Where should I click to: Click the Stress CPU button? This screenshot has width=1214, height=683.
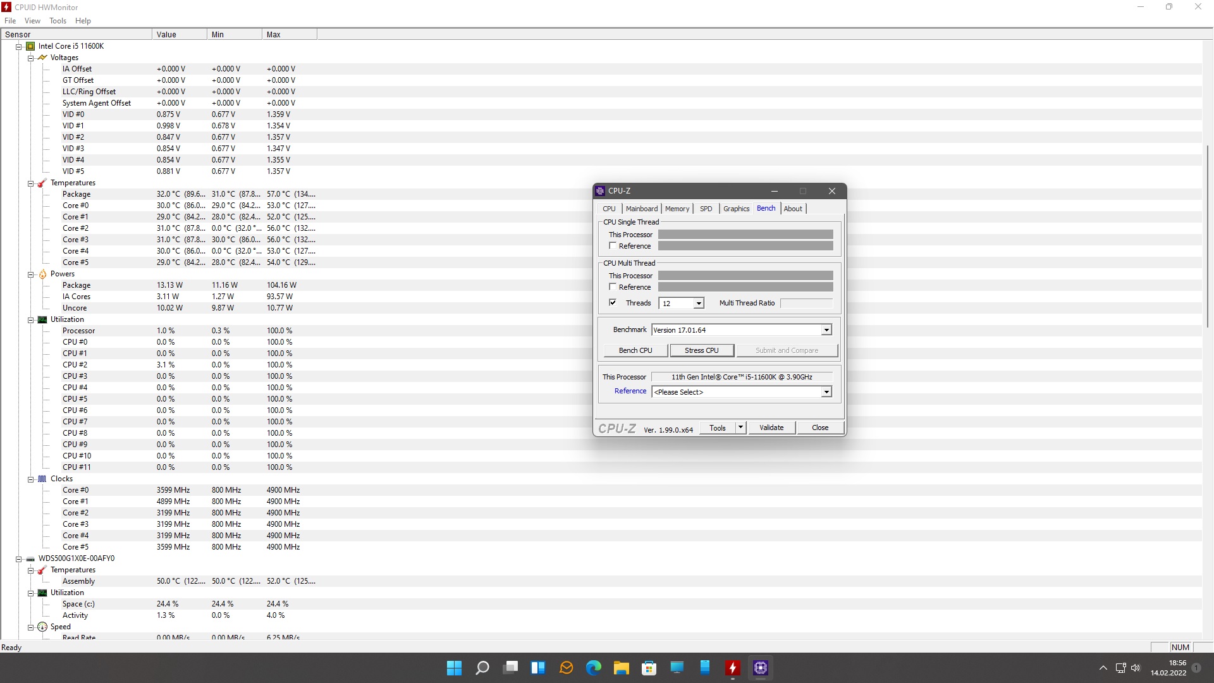pos(701,350)
